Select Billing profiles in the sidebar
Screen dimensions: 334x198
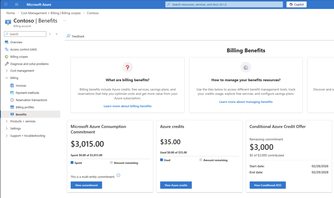click(25, 107)
